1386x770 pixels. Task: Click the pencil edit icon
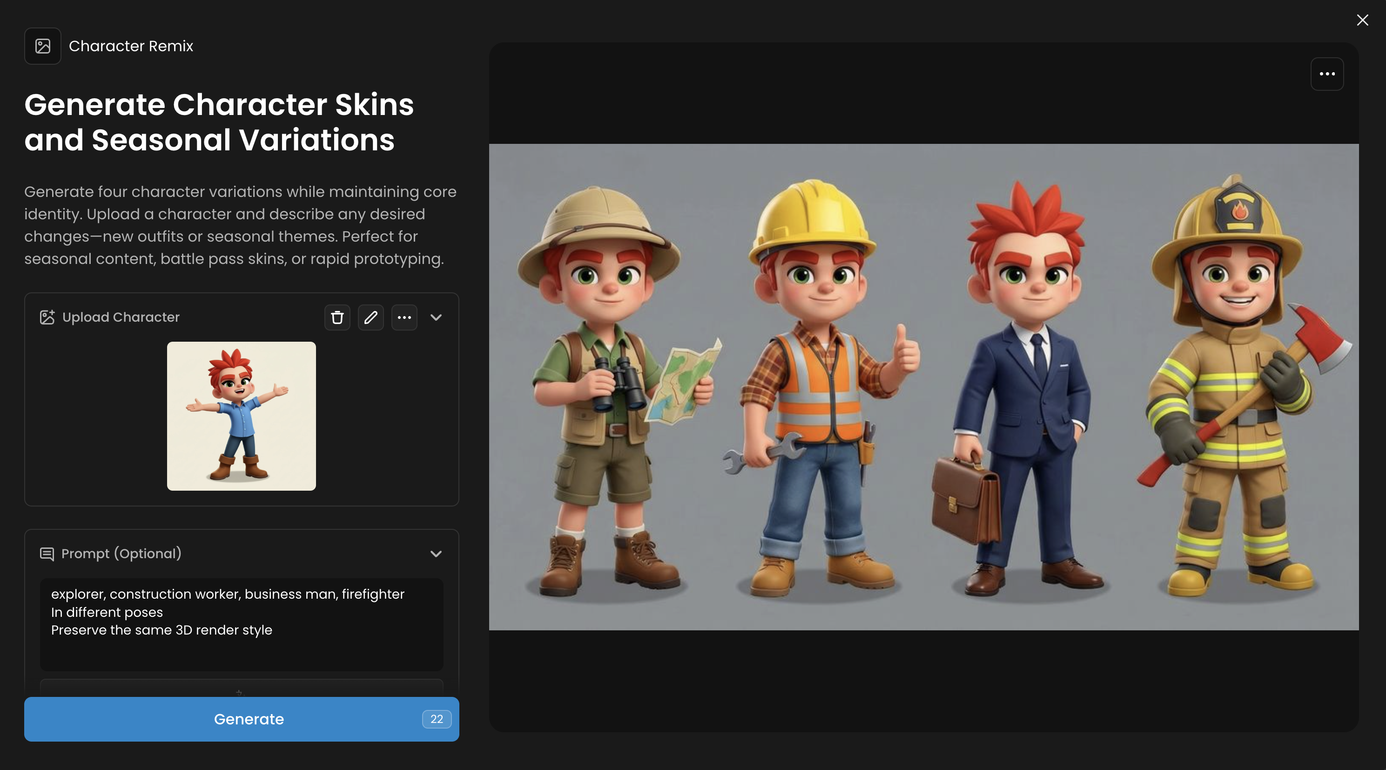[x=371, y=317]
